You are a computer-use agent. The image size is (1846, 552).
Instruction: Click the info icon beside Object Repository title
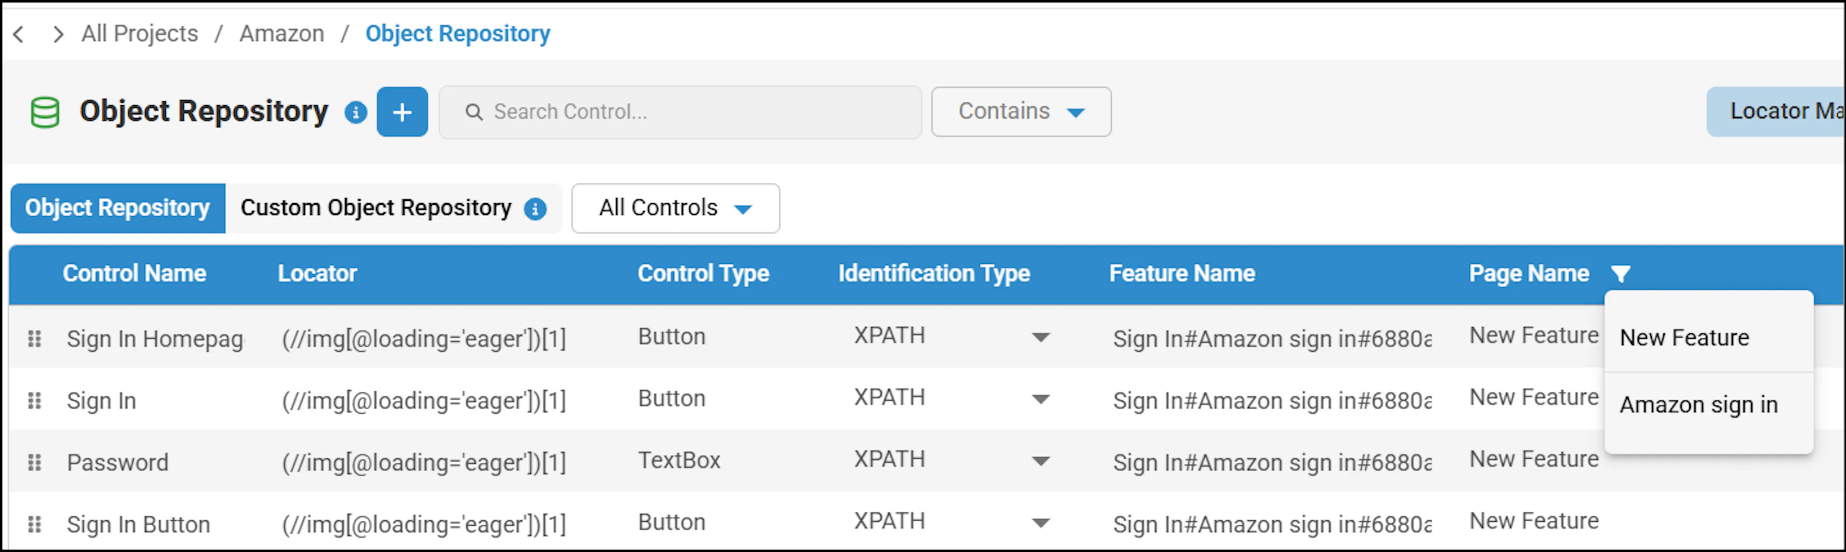point(355,111)
